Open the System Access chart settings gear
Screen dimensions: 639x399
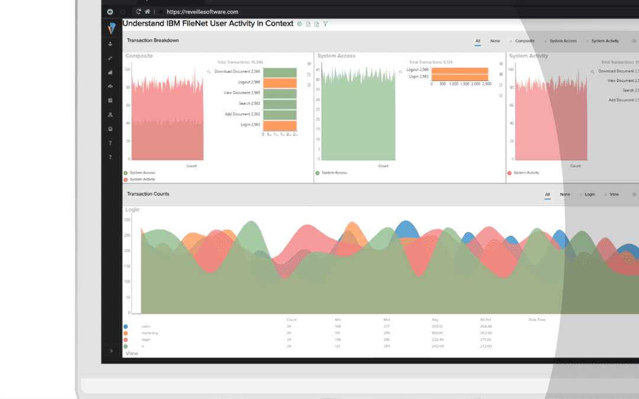click(501, 63)
